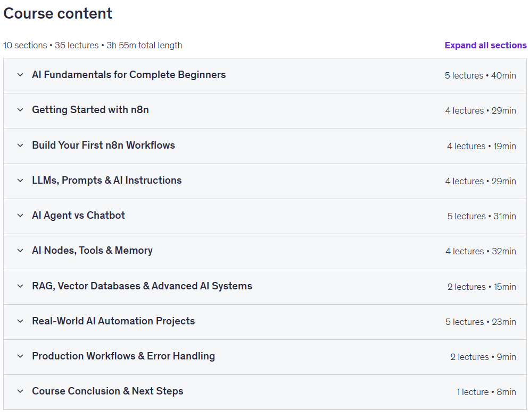
Task: Click the "5 lectures • 31min" text
Action: point(482,216)
